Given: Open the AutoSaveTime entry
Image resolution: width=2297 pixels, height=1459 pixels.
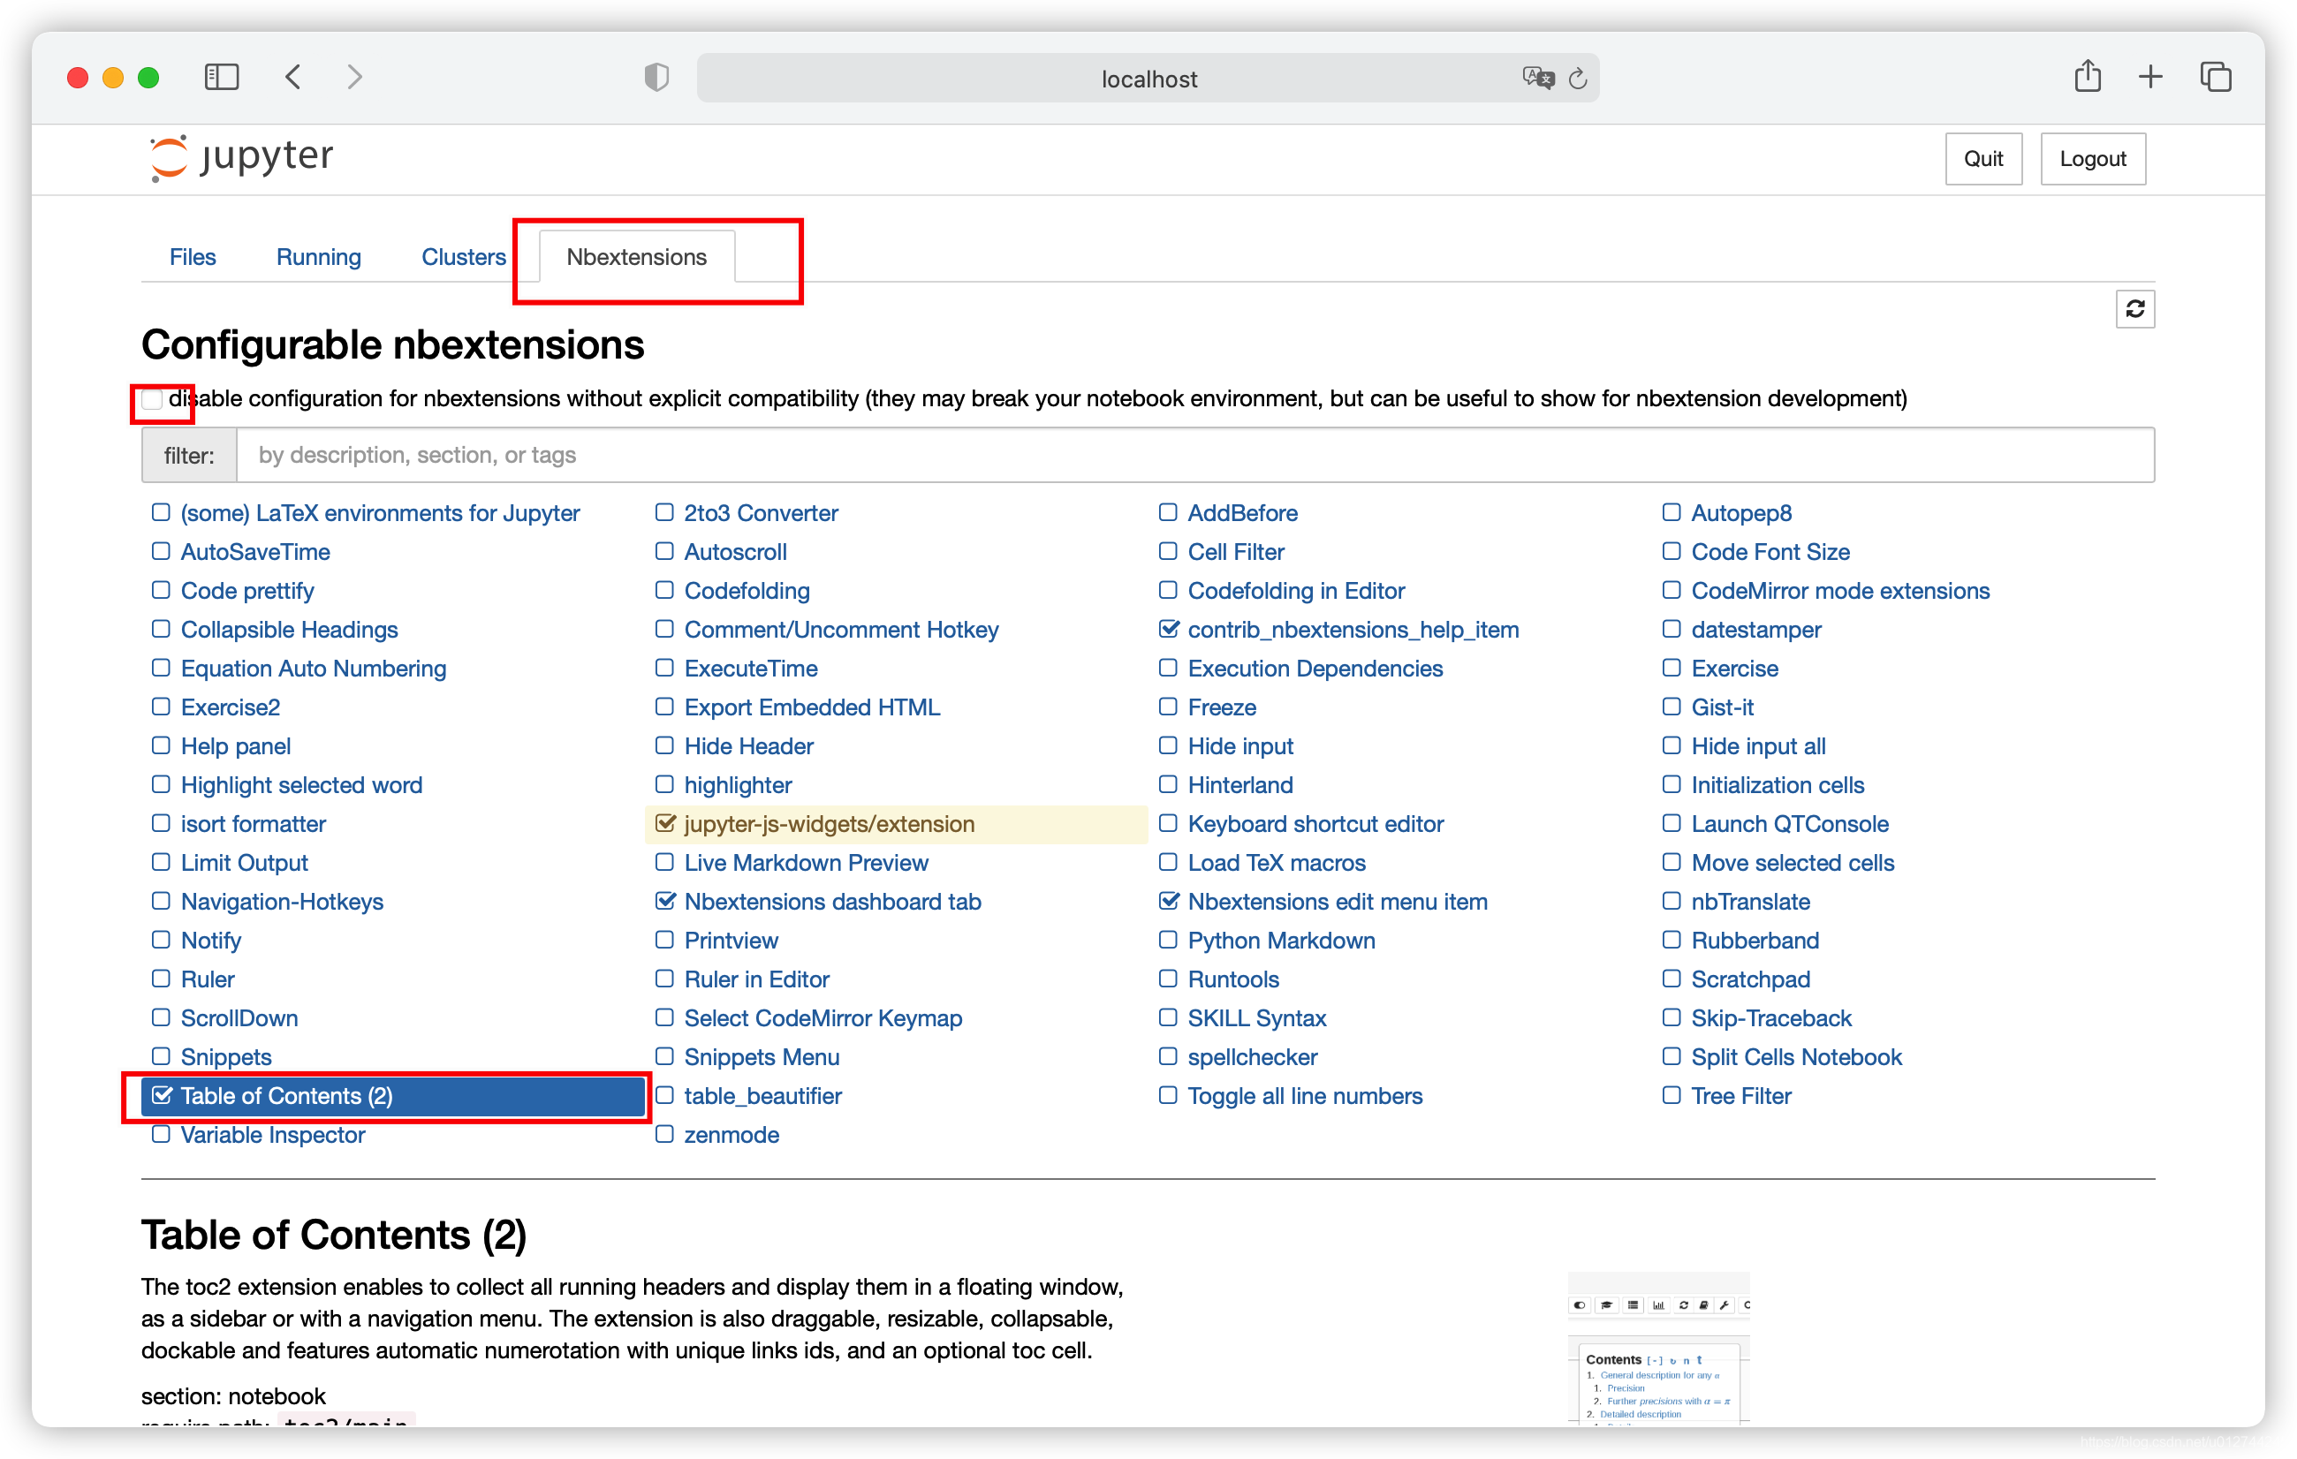Looking at the screenshot, I should pyautogui.click(x=254, y=551).
